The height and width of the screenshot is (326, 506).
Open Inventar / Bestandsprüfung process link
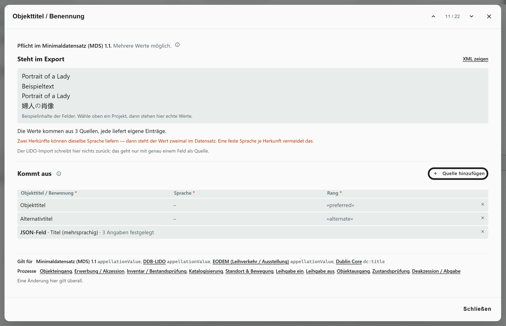click(x=157, y=271)
